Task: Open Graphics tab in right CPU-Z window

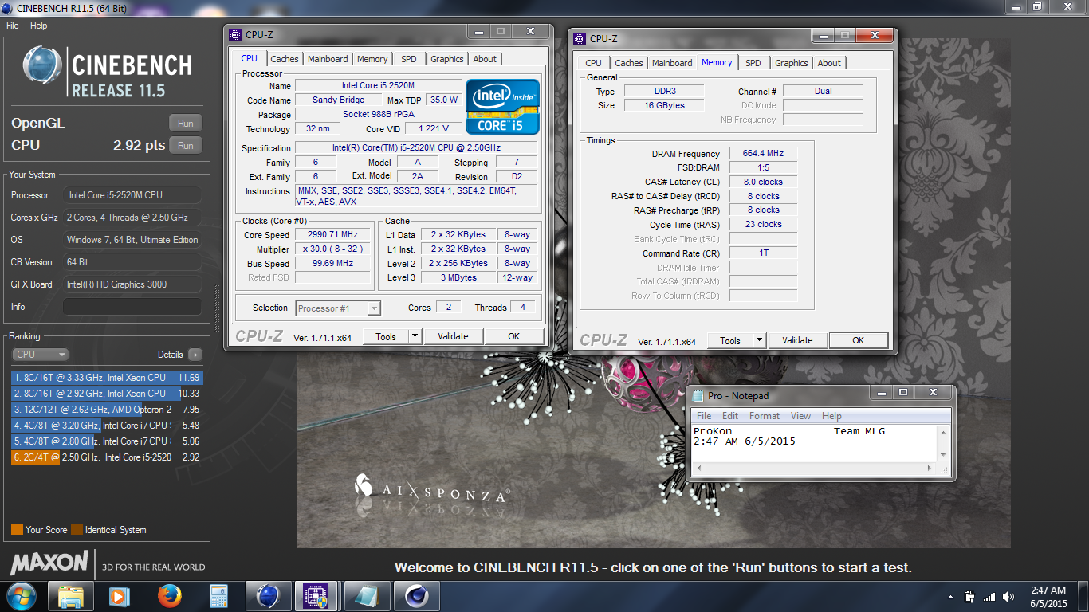Action: coord(792,63)
